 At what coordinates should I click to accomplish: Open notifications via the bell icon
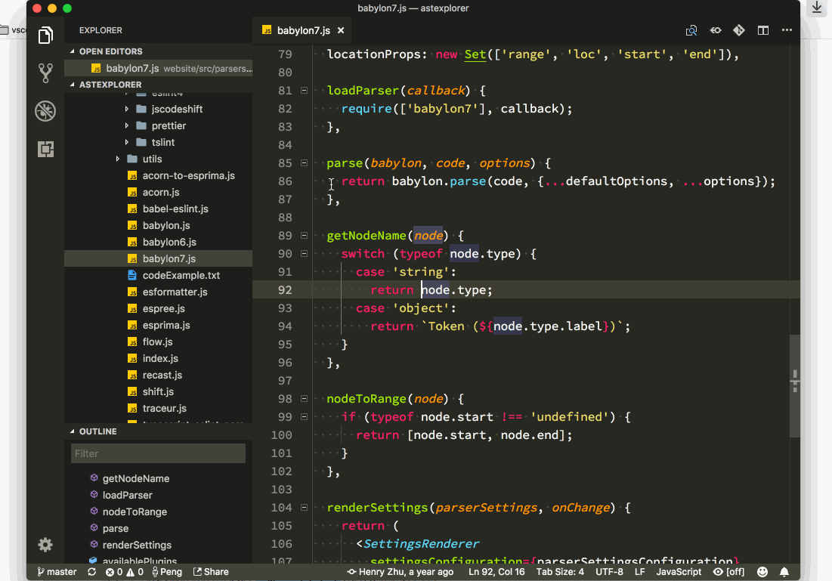(784, 572)
